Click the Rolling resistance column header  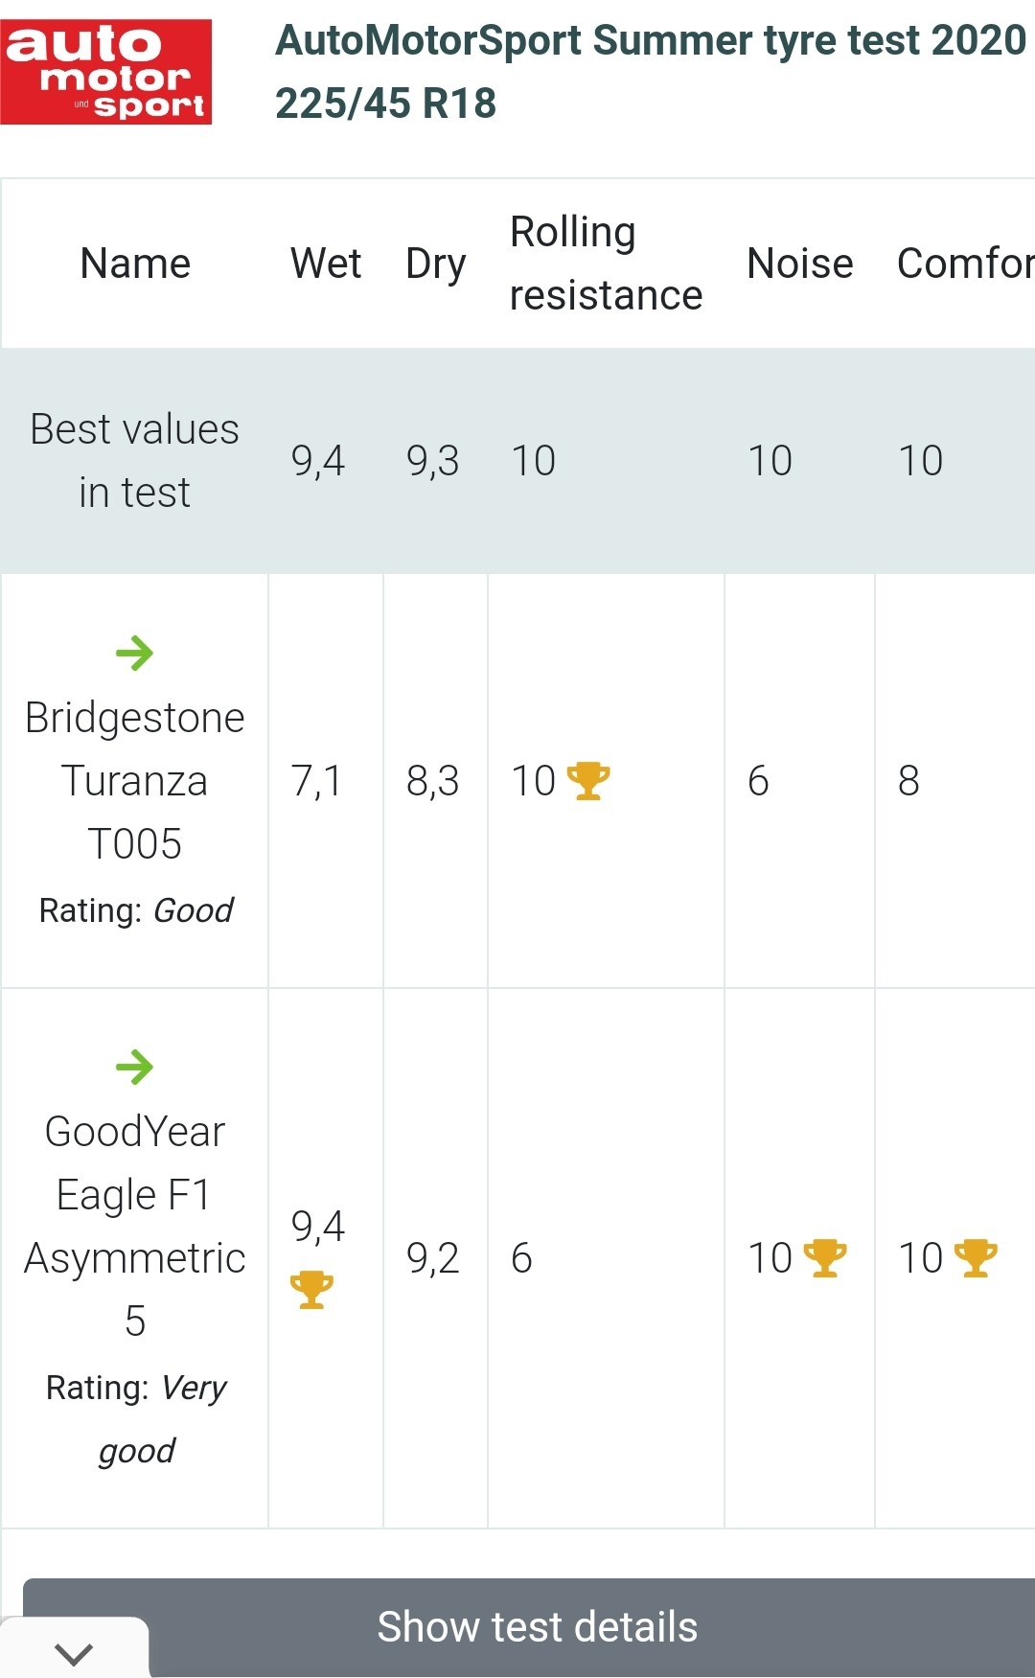pyautogui.click(x=606, y=264)
